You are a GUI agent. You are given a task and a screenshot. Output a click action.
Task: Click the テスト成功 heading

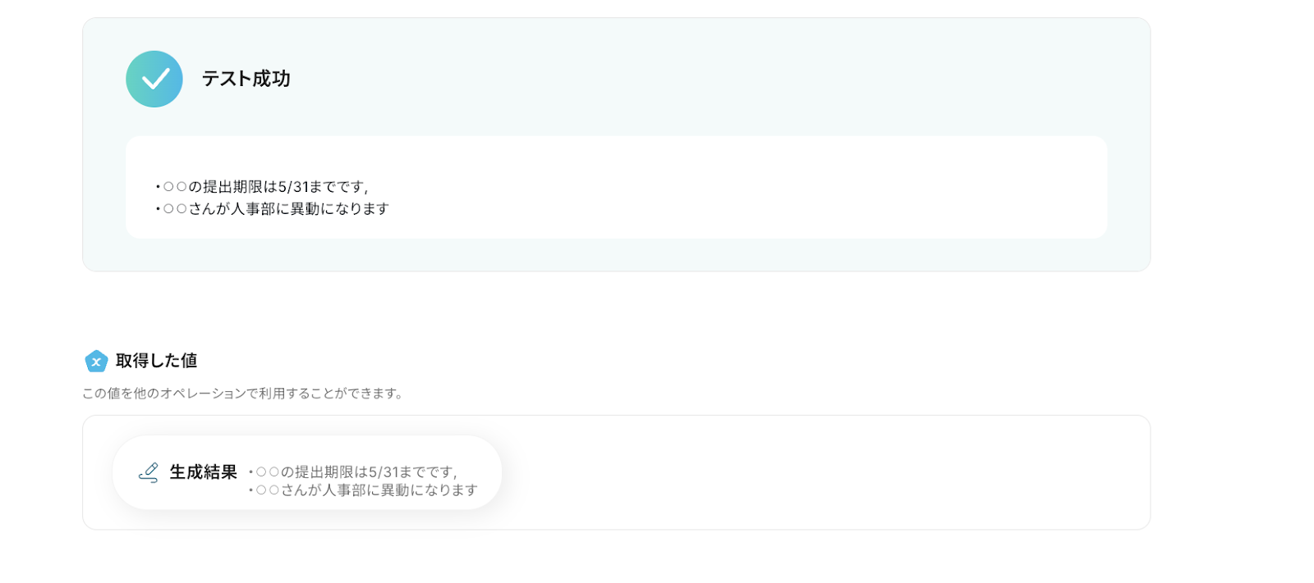246,79
